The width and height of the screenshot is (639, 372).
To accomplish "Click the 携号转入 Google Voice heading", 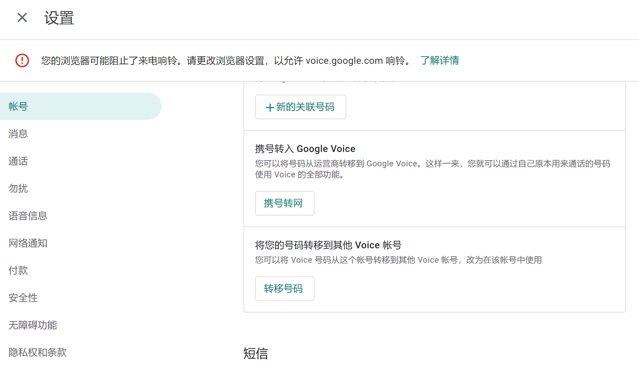I will click(x=305, y=149).
